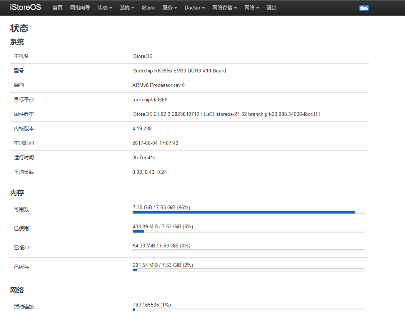The width and height of the screenshot is (405, 321).
Task: Click the iStoreOS brand logo
Action: click(x=25, y=8)
